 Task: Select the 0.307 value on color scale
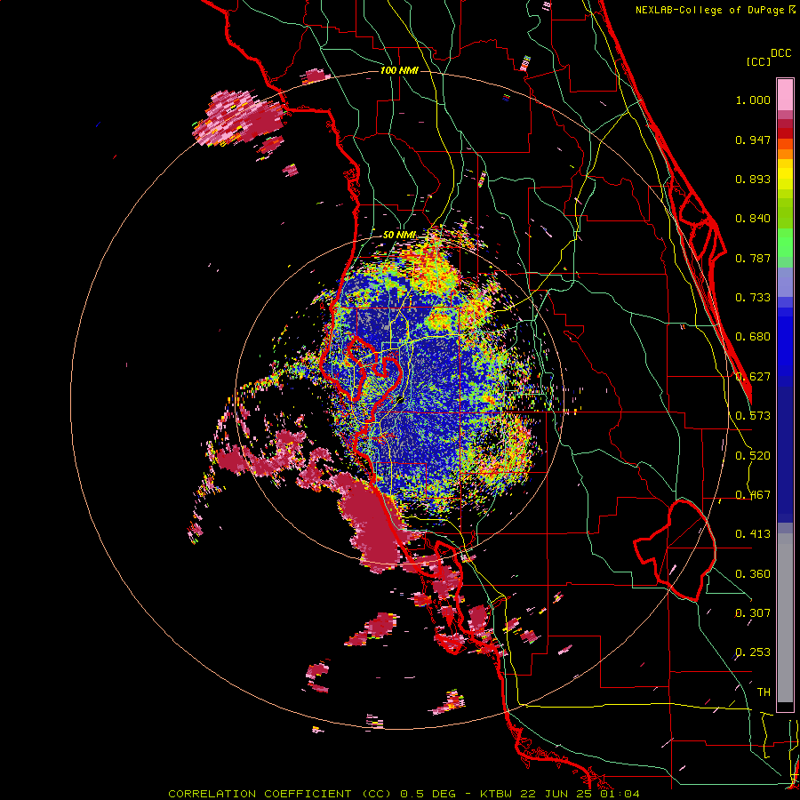pos(753,612)
